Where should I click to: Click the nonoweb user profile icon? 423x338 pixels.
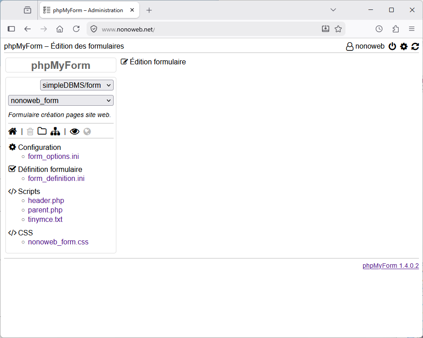(349, 46)
